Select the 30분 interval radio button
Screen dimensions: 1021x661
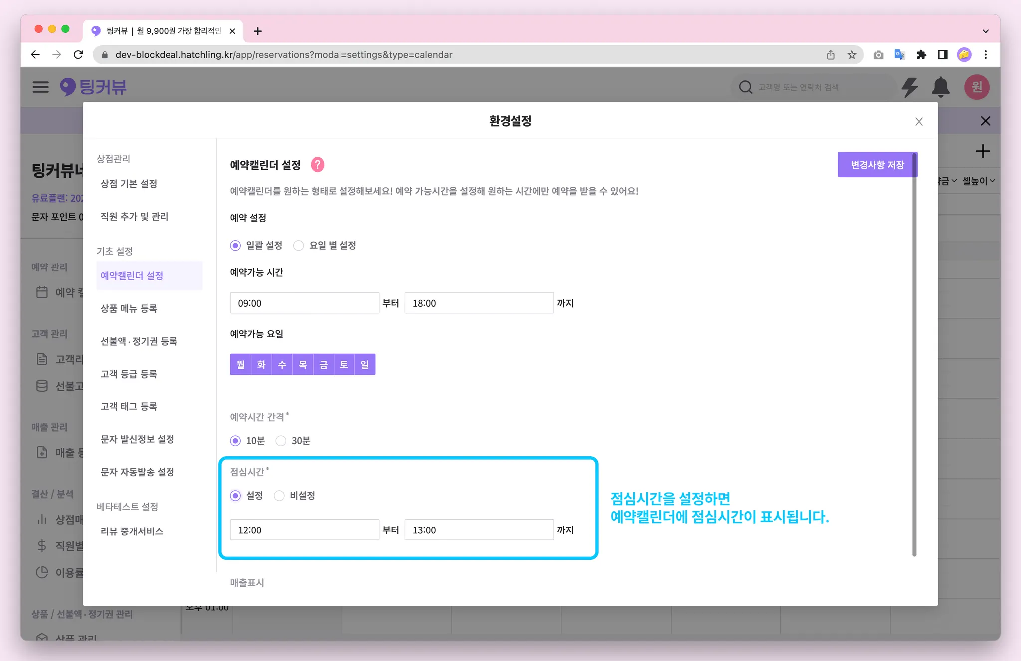pyautogui.click(x=281, y=441)
